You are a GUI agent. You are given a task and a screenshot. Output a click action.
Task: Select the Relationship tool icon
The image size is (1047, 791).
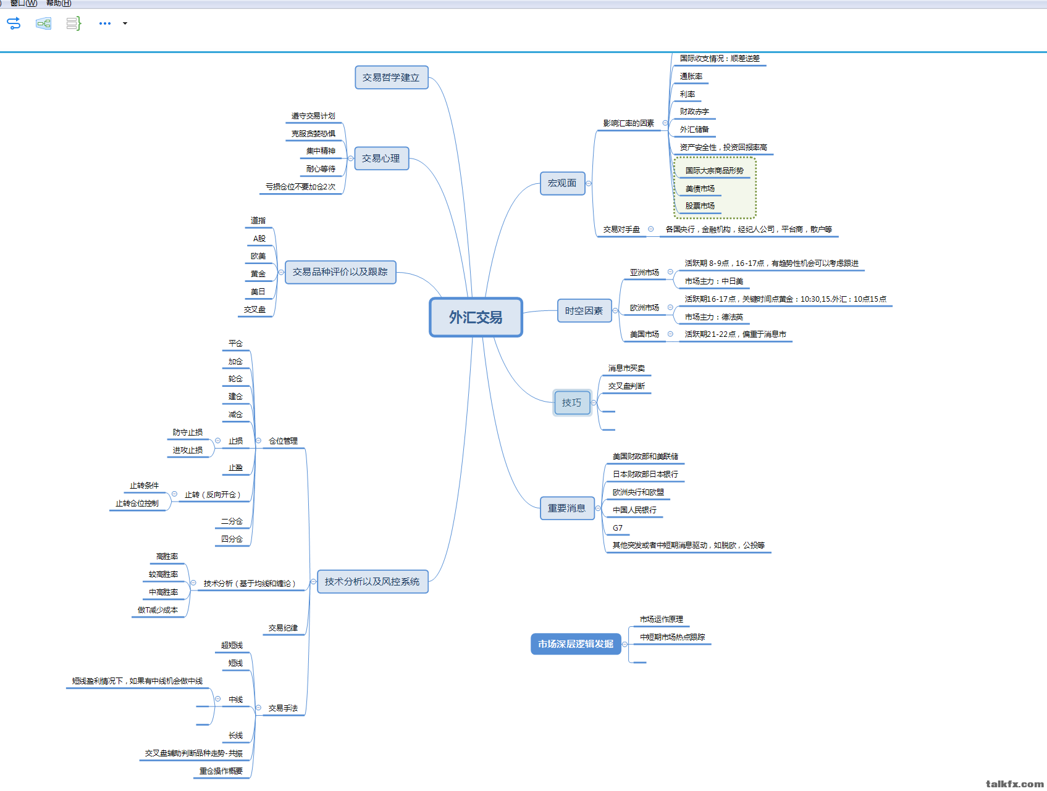click(x=14, y=23)
